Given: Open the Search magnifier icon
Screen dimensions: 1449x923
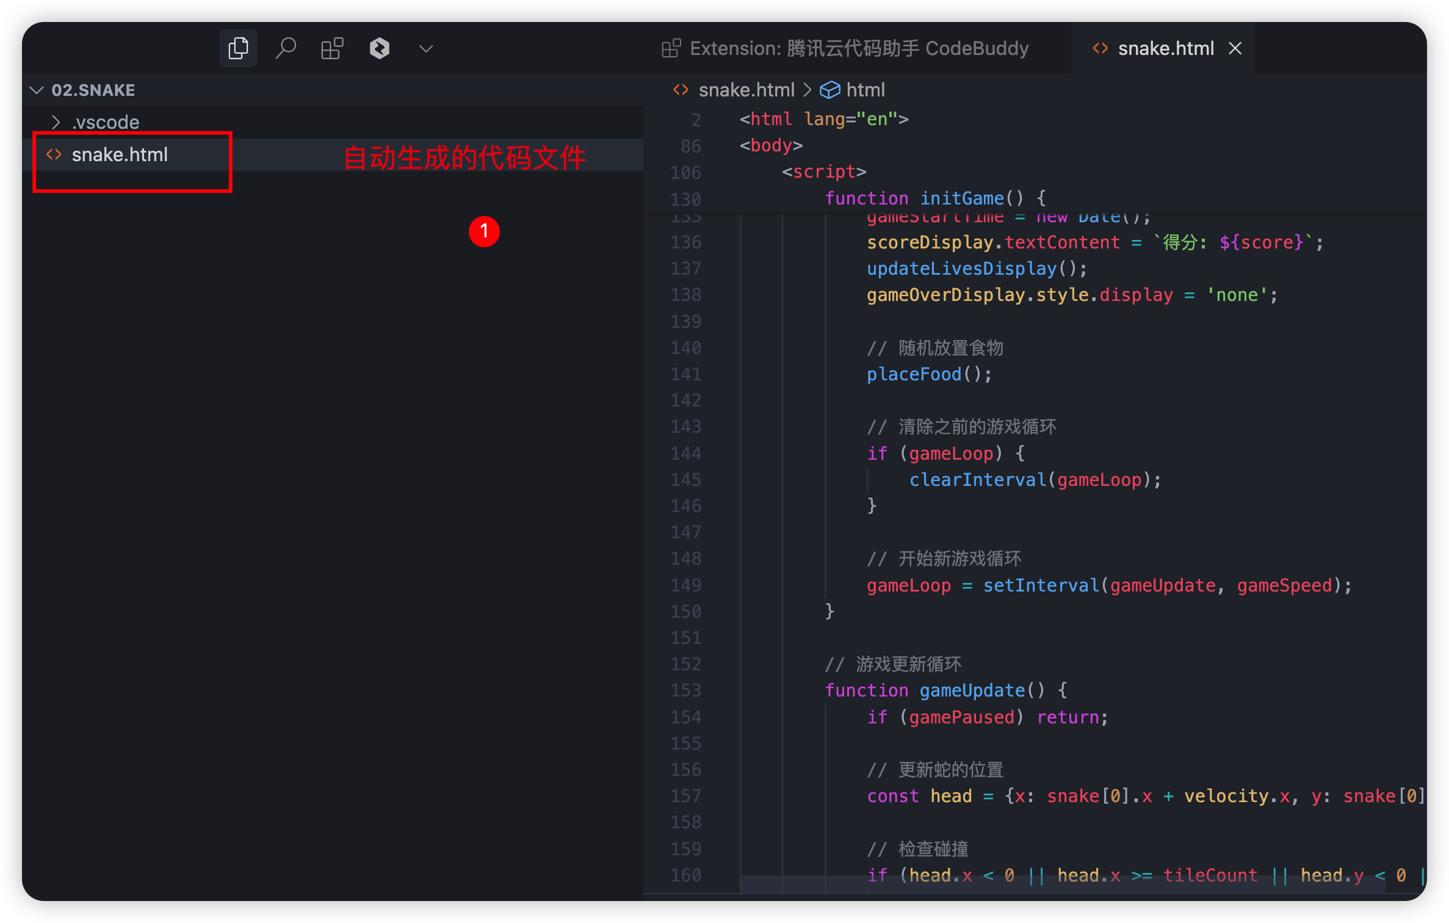Looking at the screenshot, I should coord(285,48).
